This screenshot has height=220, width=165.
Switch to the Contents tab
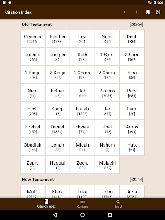pyautogui.click(x=82, y=204)
